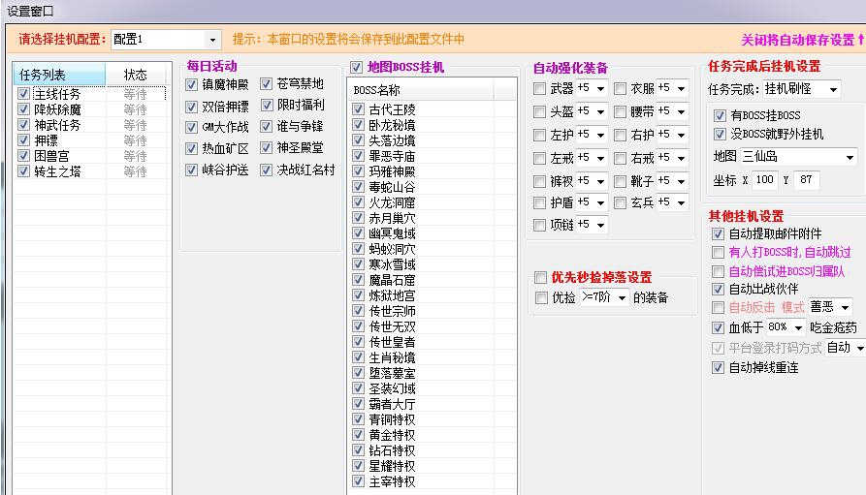Open the 右戒 enhance level dropdown
866x495 pixels.
coord(672,158)
